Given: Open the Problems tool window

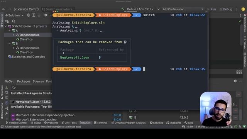Looking at the screenshot, I should pos(51,123).
